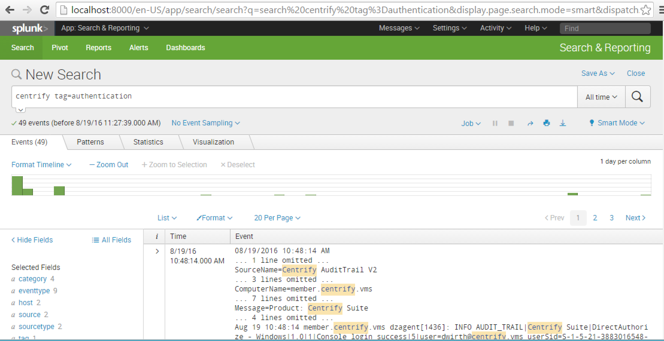Open the Reports page
Image resolution: width=664 pixels, height=341 pixels.
click(98, 48)
